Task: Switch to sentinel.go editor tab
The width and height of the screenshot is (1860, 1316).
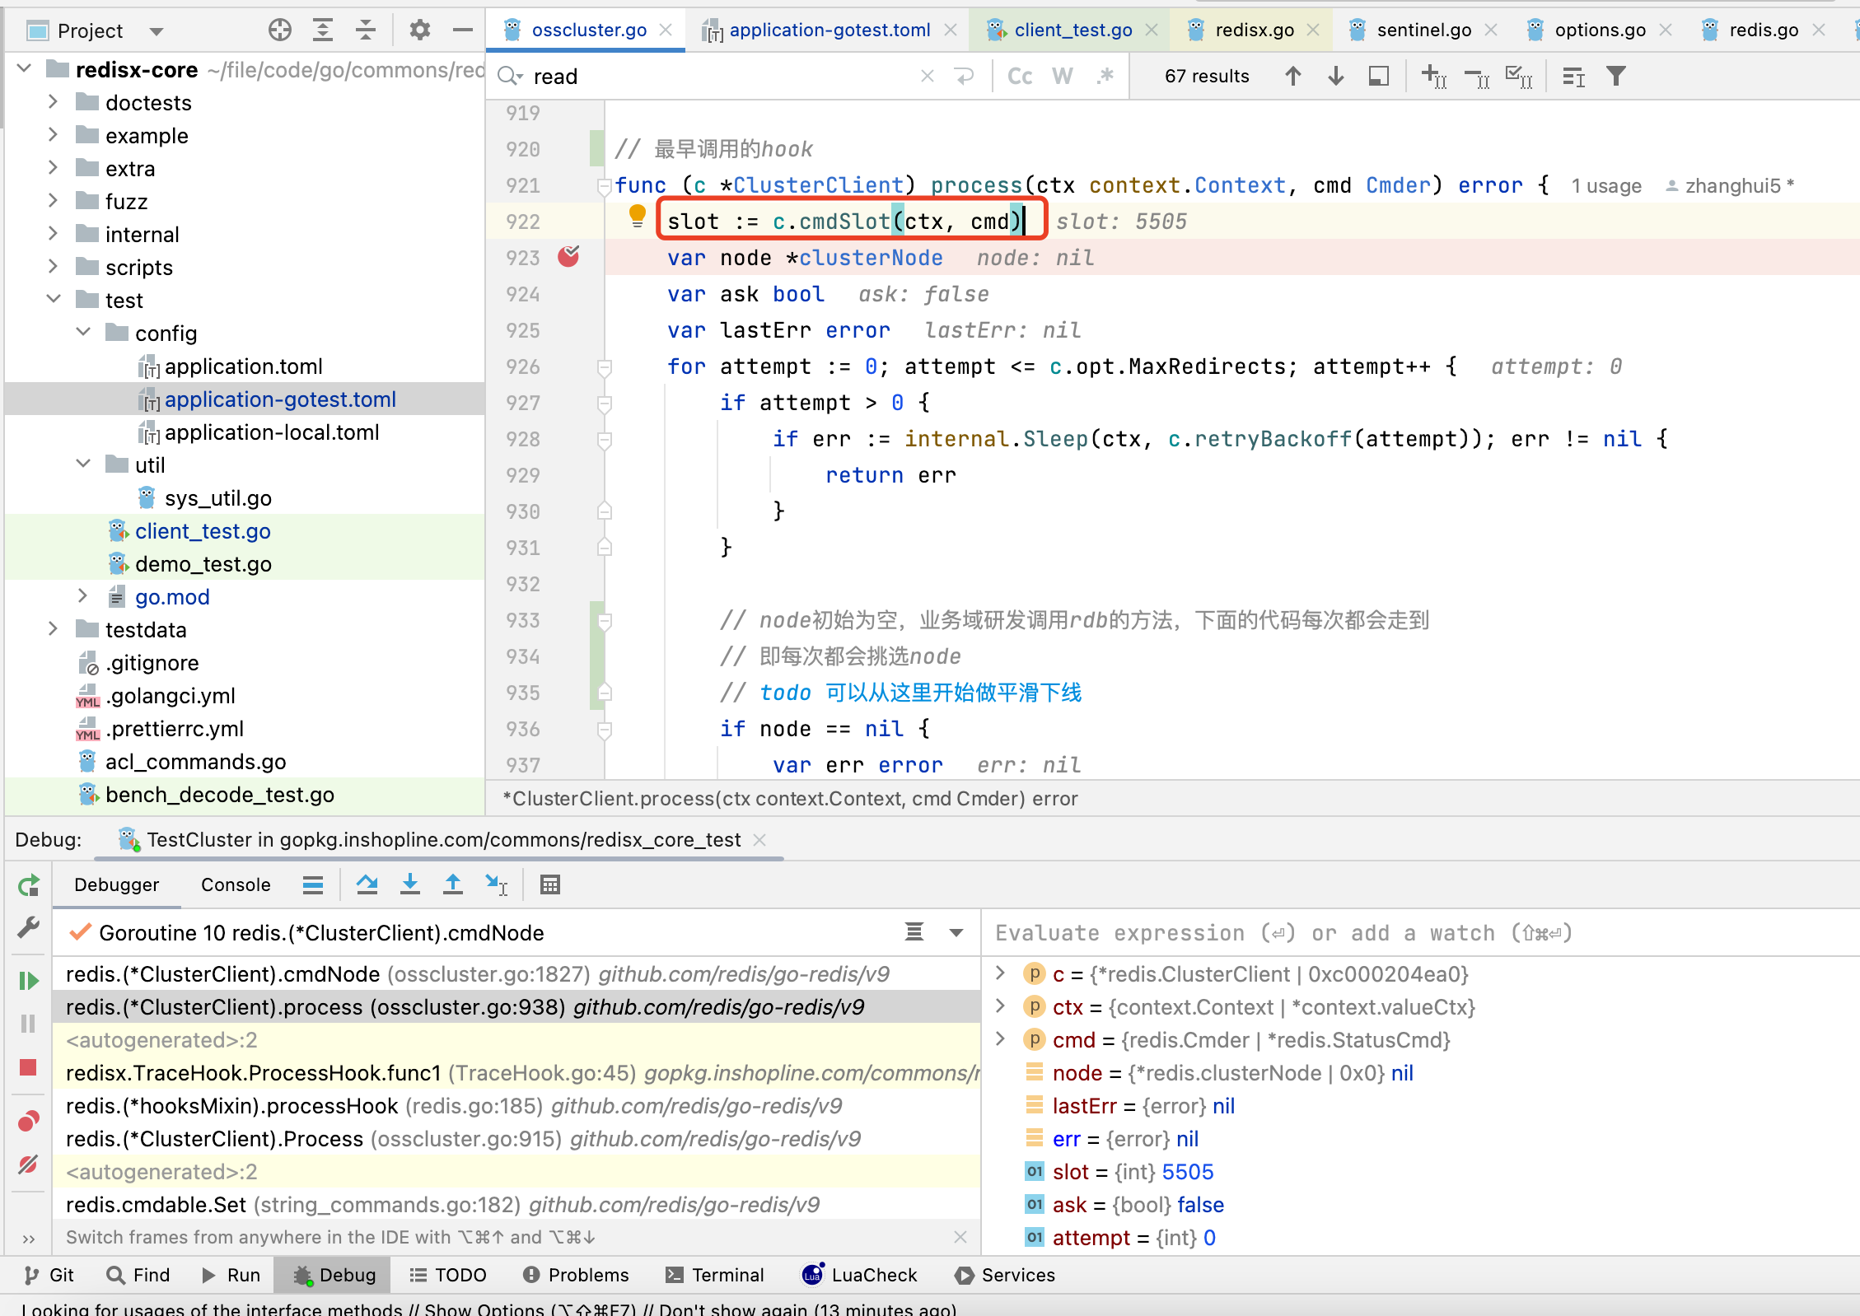Action: coord(1423,30)
